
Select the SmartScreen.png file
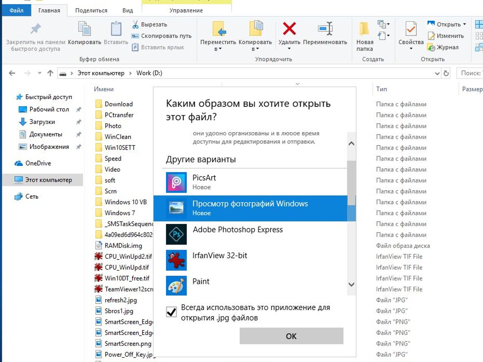(x=128, y=344)
